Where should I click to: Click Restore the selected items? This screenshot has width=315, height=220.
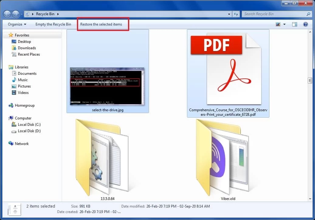103,24
